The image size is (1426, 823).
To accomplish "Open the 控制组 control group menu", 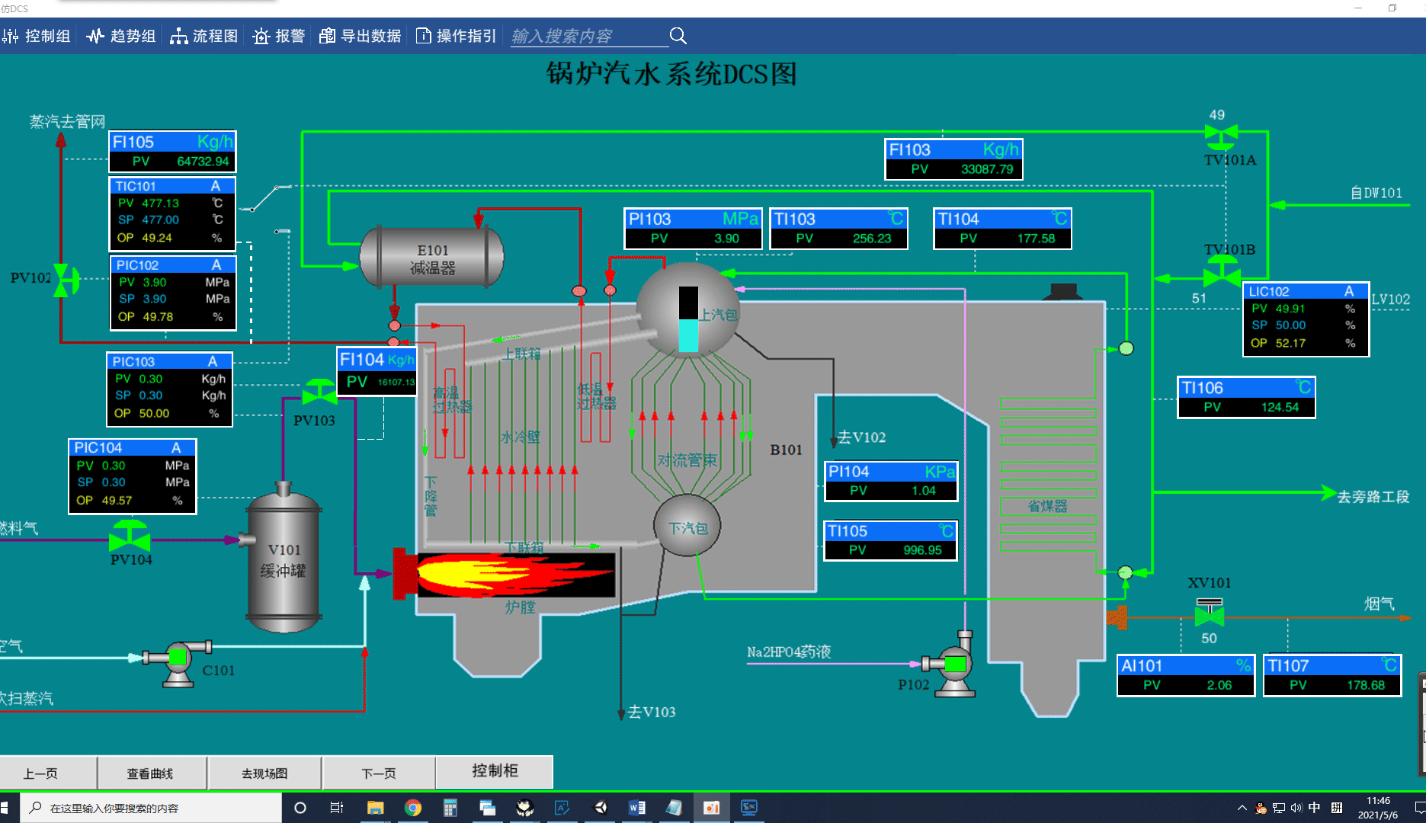I will tap(37, 36).
